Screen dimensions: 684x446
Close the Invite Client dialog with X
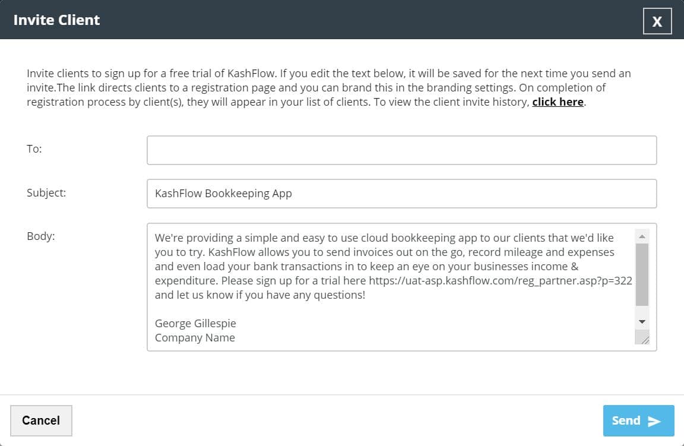pyautogui.click(x=657, y=21)
